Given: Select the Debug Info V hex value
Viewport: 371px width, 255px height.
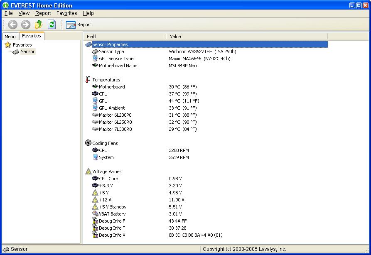Looking at the screenshot, I should (196, 235).
